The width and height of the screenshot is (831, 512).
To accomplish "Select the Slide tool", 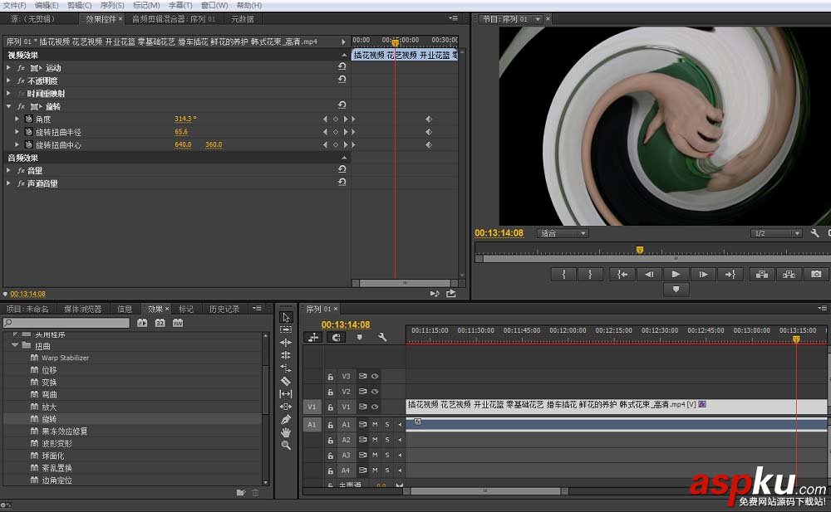I will tap(286, 407).
